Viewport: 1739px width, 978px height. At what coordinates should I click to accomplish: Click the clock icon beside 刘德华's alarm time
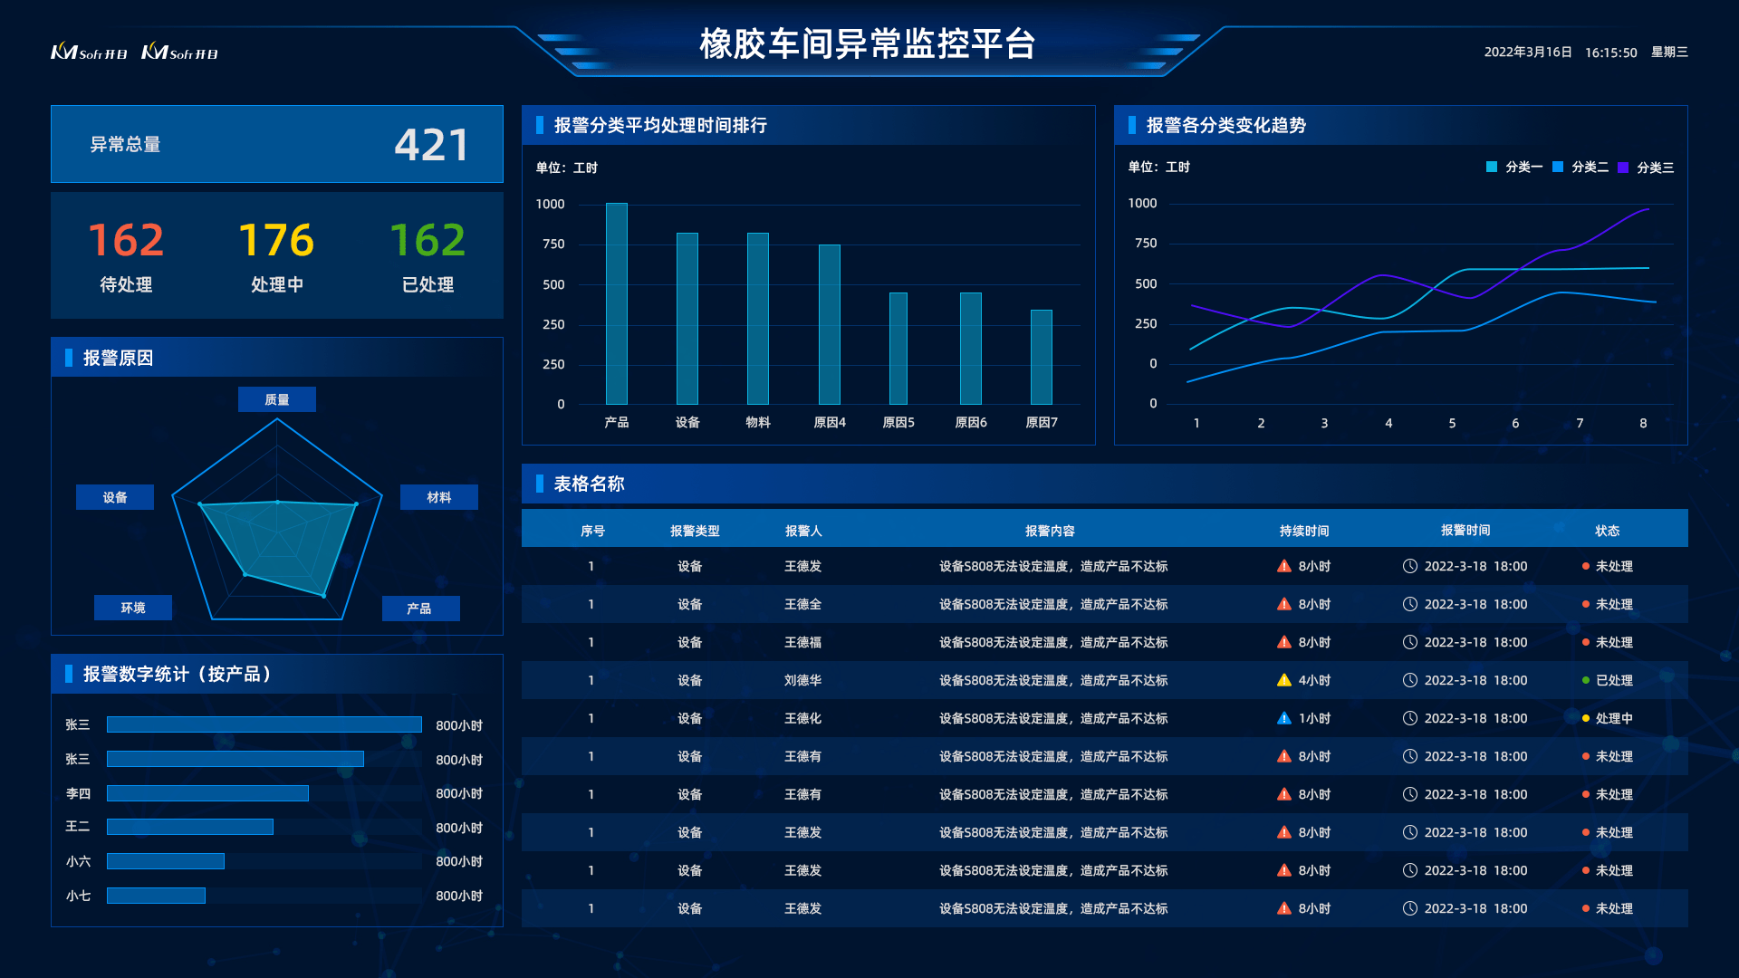tap(1409, 680)
